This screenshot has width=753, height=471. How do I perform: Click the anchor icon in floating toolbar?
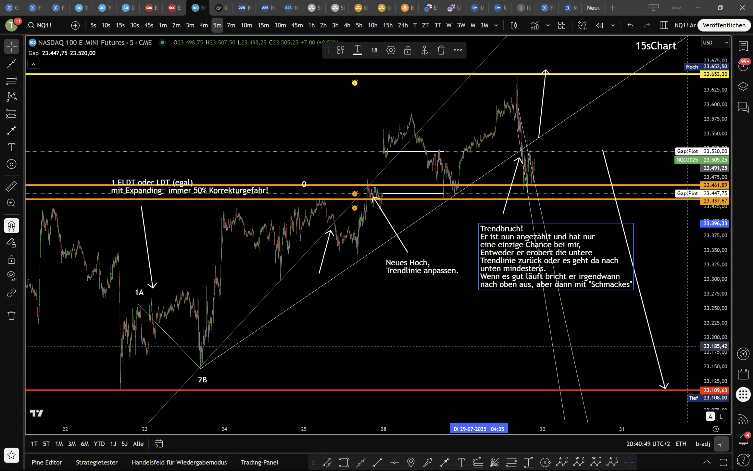[424, 50]
